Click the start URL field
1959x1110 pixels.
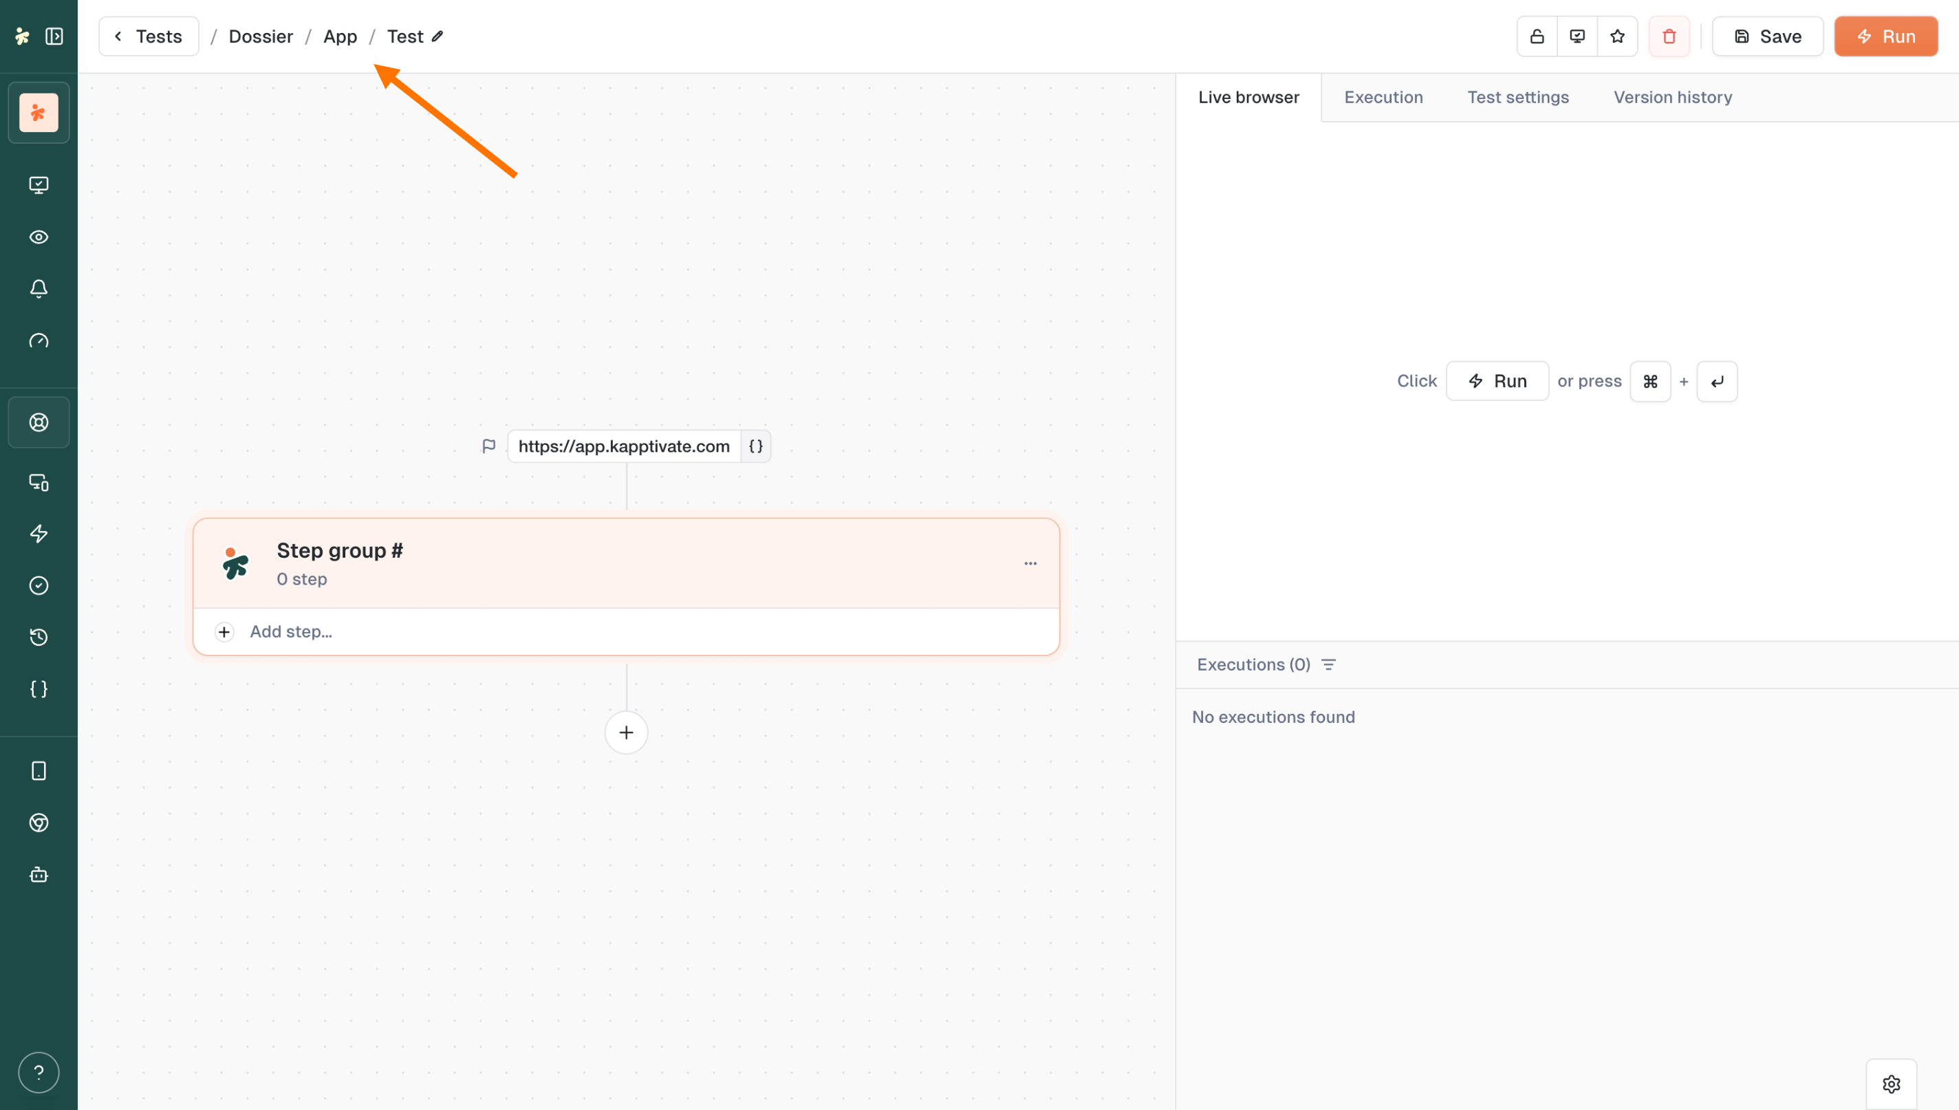[x=623, y=447]
